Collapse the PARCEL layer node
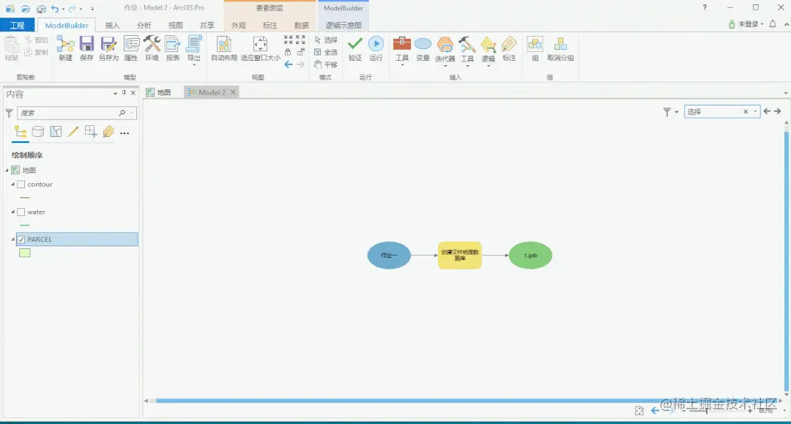791x424 pixels. 13,239
